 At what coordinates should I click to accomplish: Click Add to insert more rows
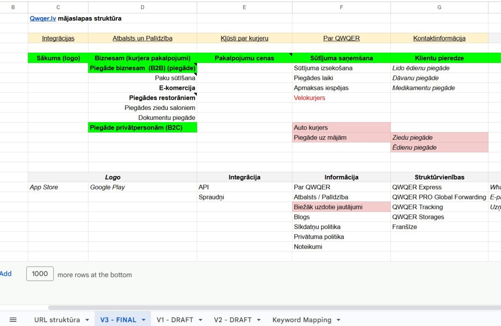coord(6,274)
